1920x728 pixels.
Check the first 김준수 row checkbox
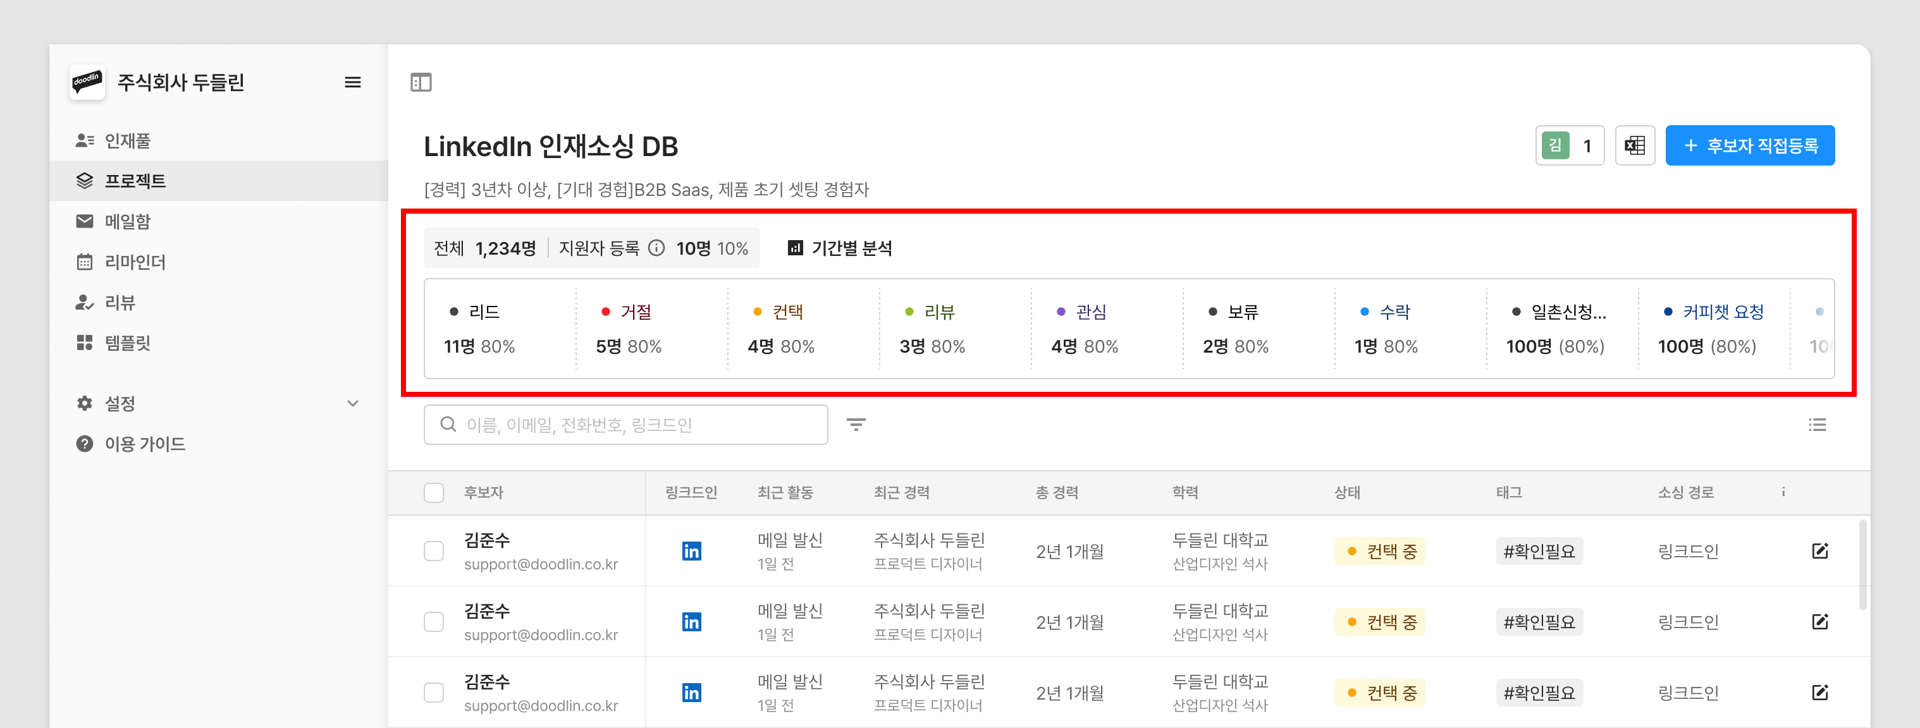434,552
